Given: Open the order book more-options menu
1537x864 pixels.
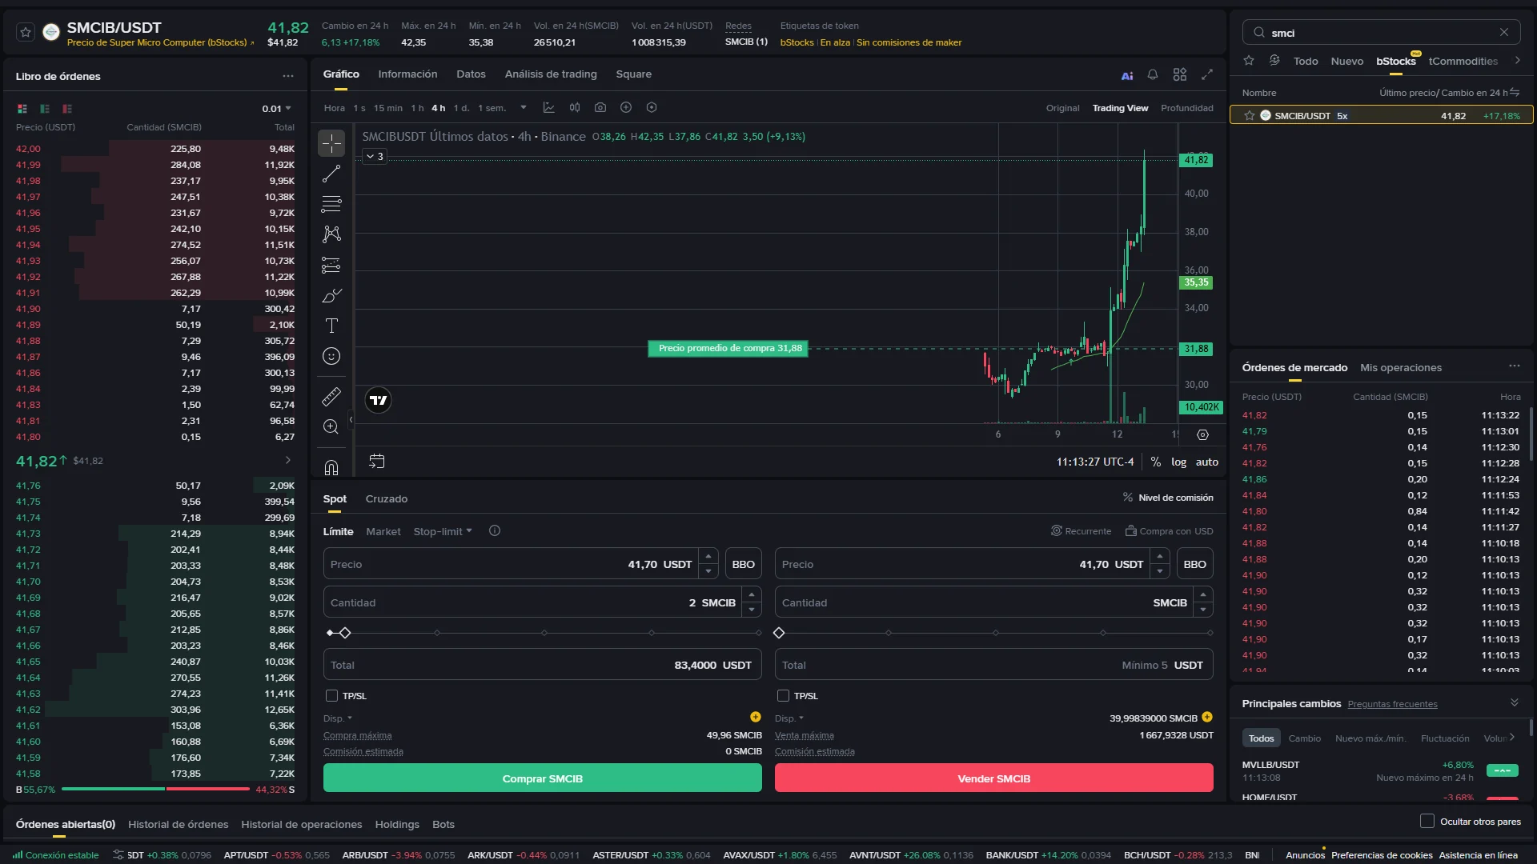Looking at the screenshot, I should coord(288,76).
